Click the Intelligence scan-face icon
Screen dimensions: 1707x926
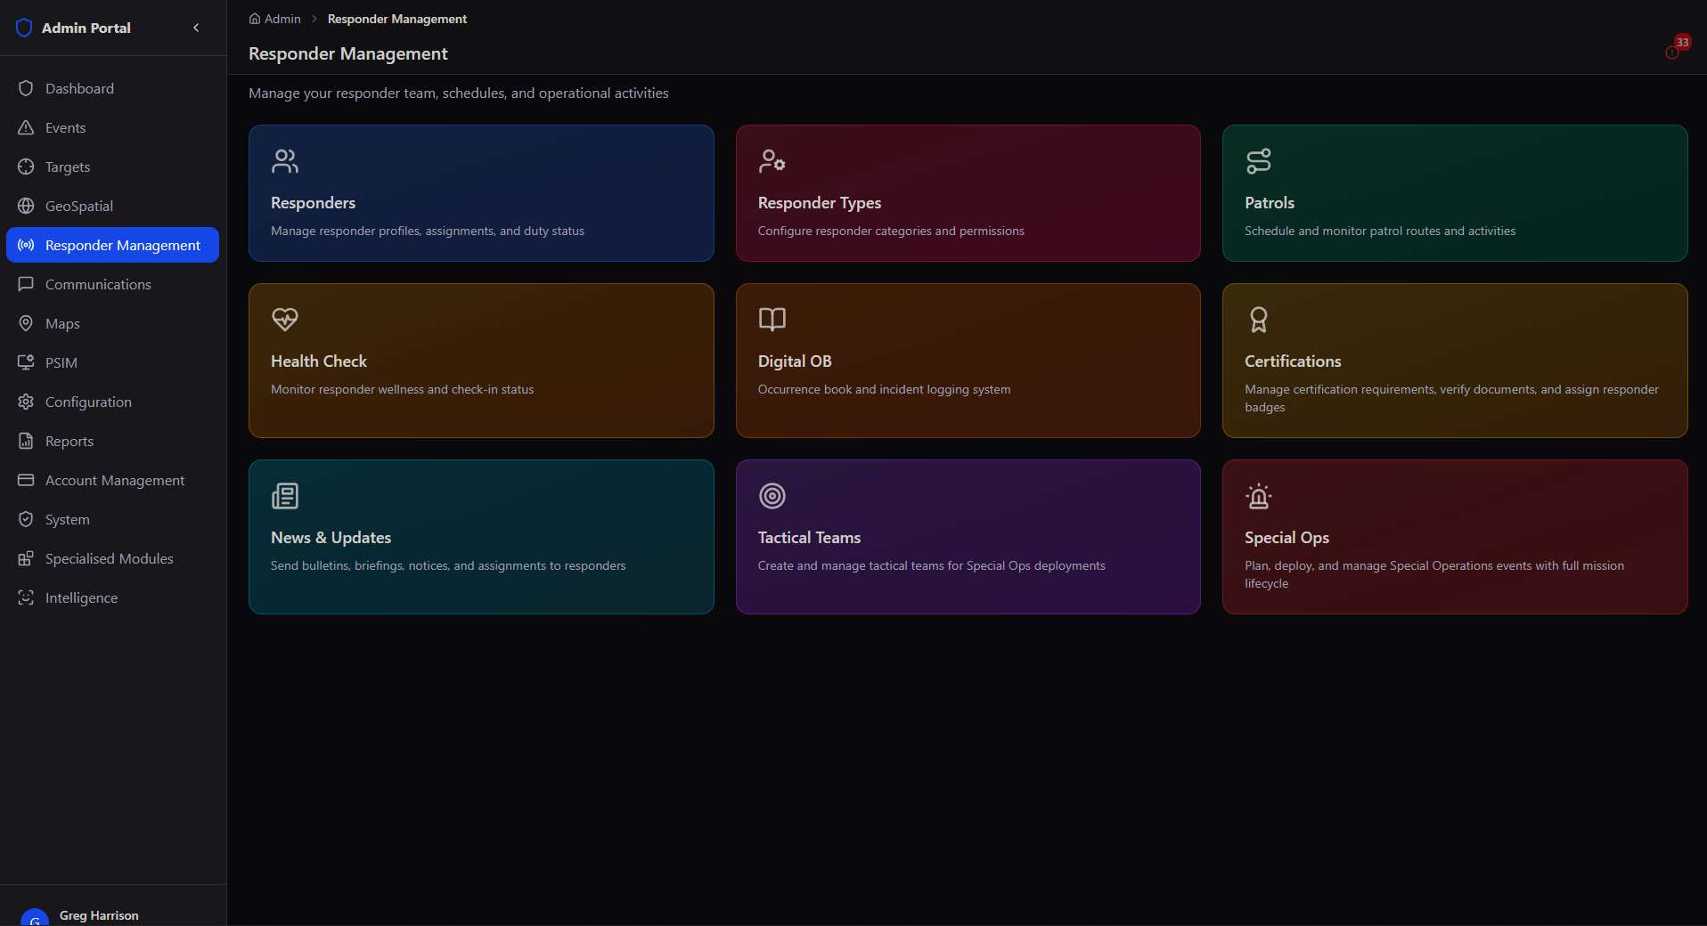point(26,597)
